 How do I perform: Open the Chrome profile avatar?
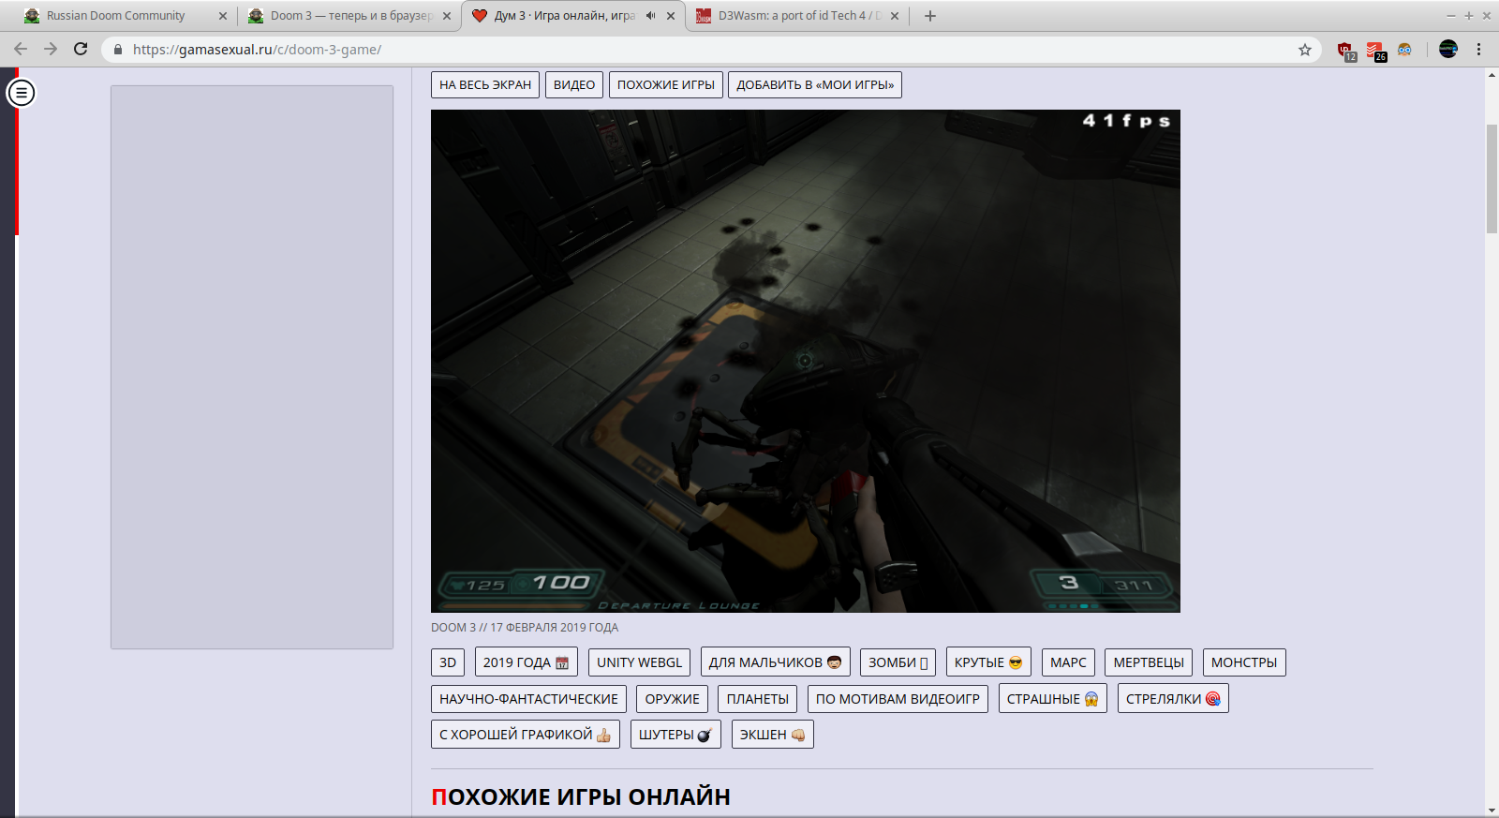pyautogui.click(x=1448, y=50)
